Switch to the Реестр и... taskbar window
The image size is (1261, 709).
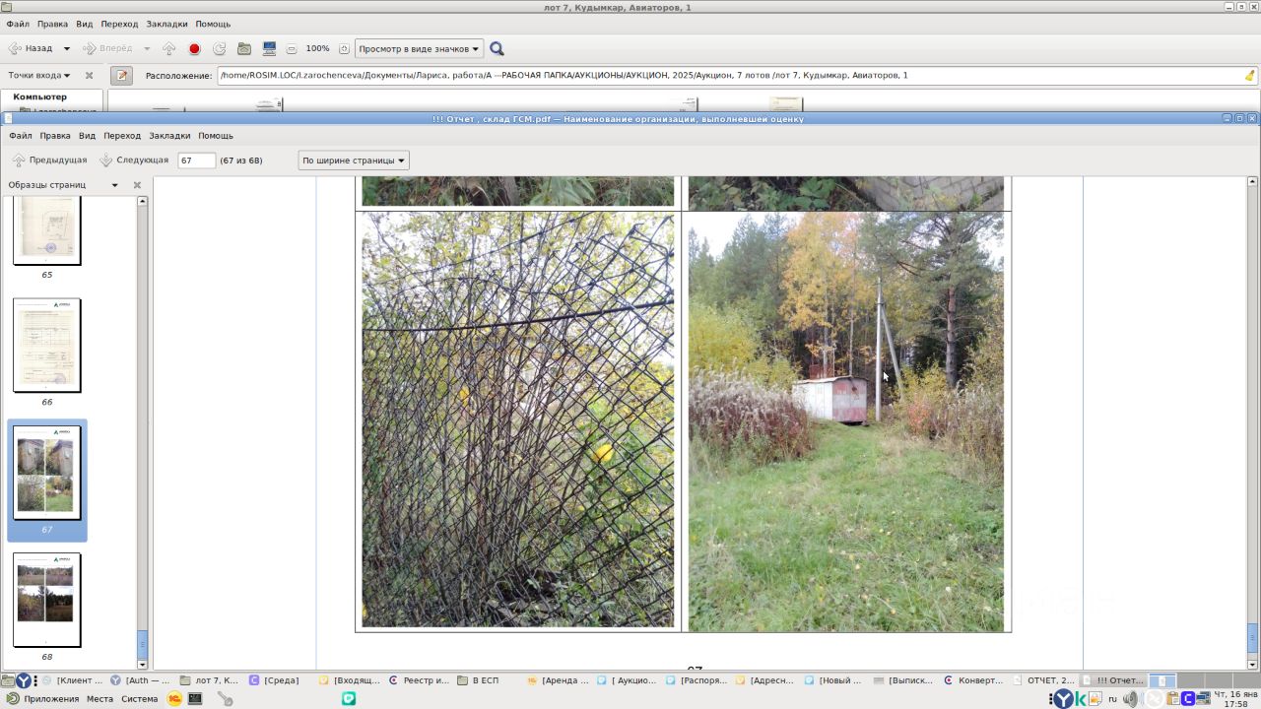tap(420, 680)
